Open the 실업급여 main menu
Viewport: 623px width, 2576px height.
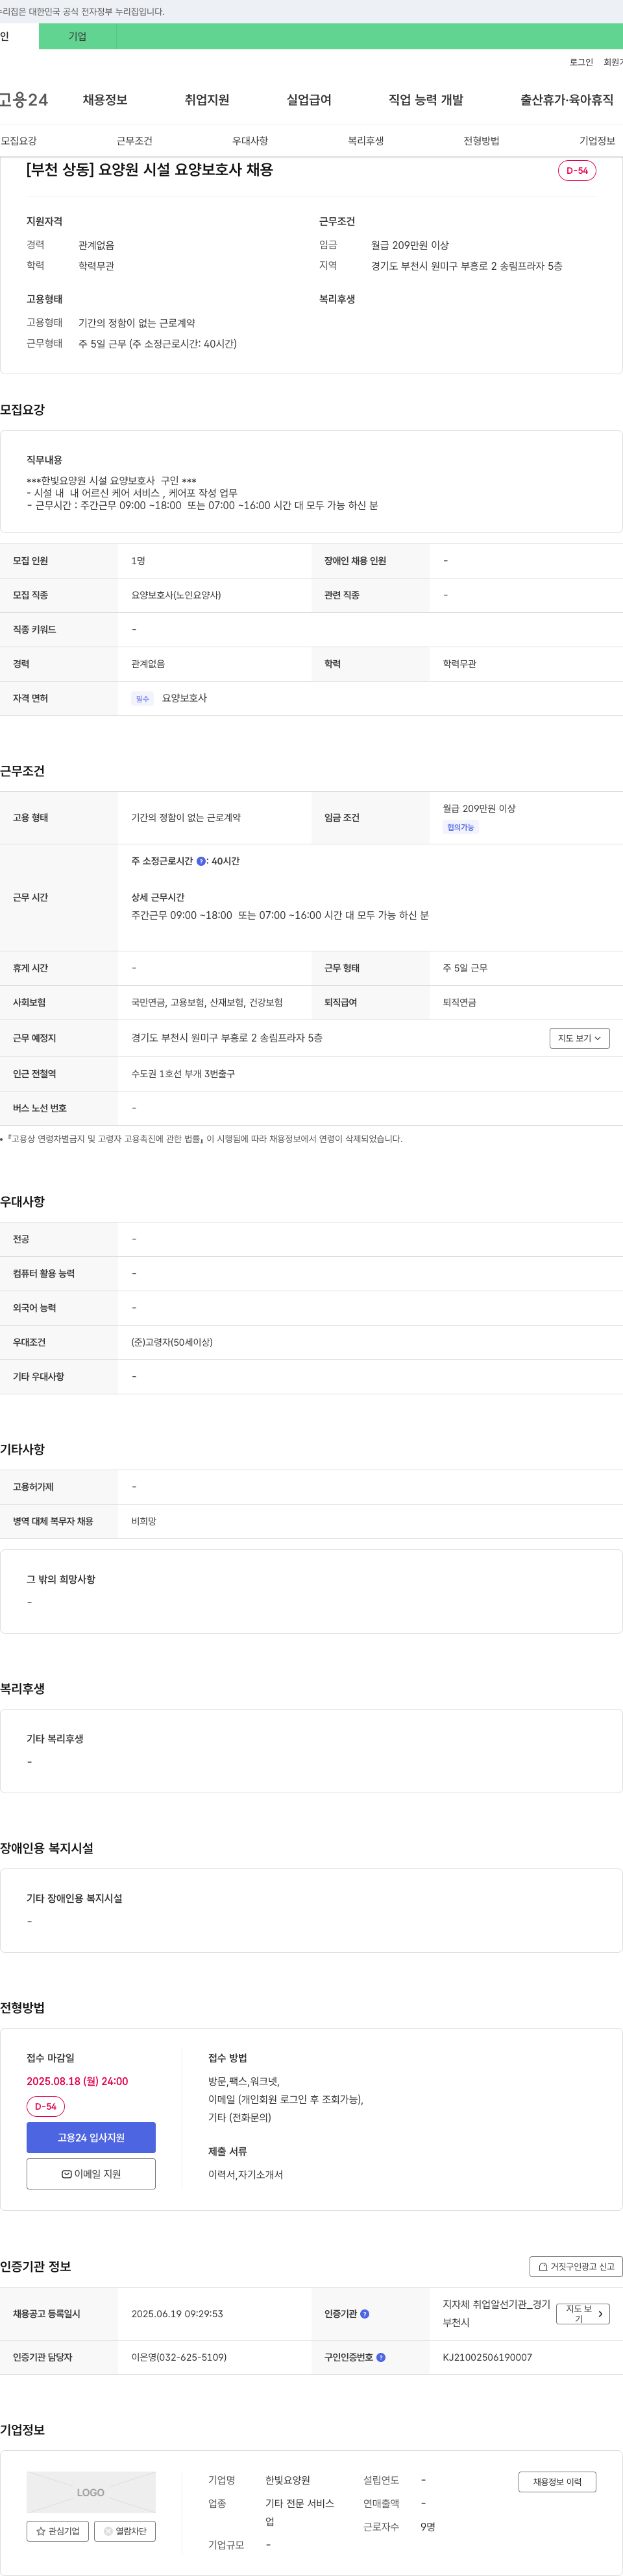coord(309,100)
